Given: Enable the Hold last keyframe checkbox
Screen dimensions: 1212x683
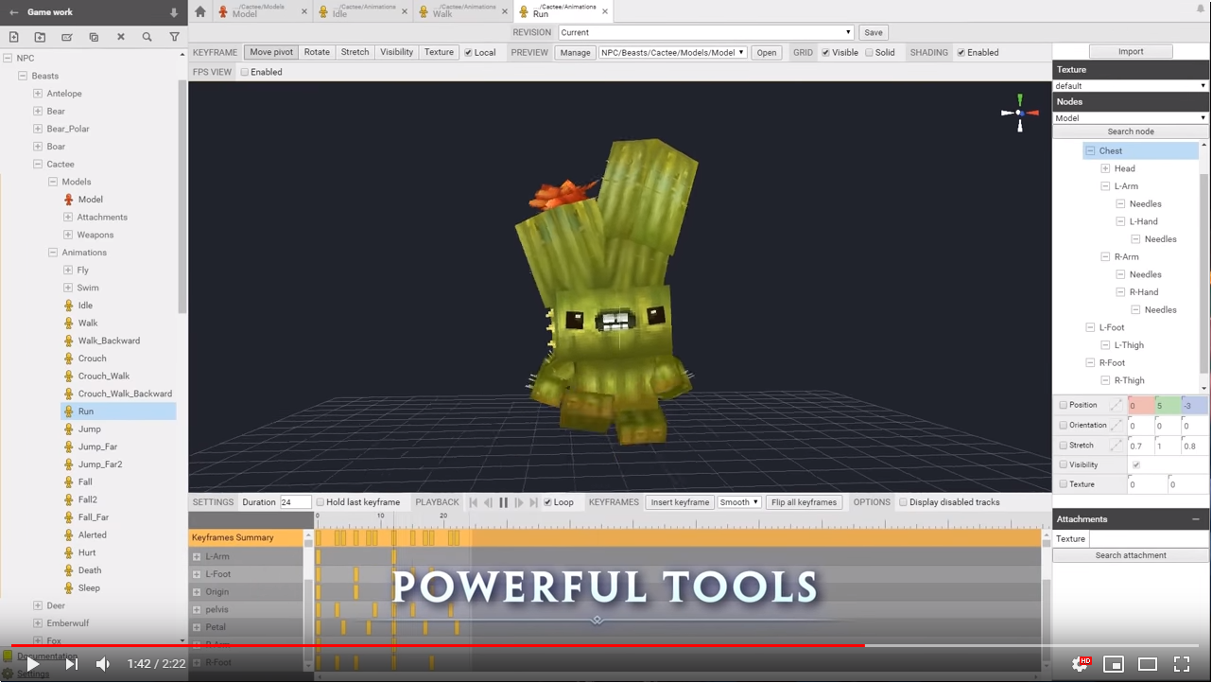Looking at the screenshot, I should tap(320, 502).
